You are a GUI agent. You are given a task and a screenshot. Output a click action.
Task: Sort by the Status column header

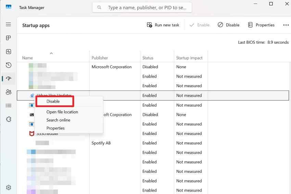point(148,58)
